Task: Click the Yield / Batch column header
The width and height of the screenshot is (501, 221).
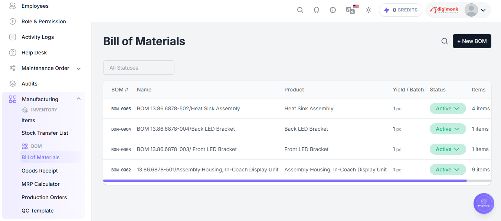Action: (x=408, y=90)
